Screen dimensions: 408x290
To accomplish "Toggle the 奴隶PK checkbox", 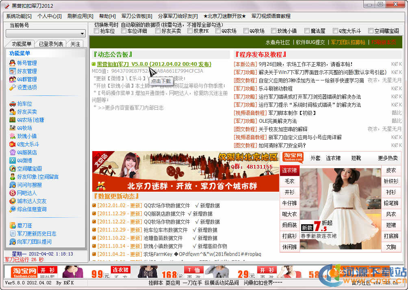I will coord(190,31).
